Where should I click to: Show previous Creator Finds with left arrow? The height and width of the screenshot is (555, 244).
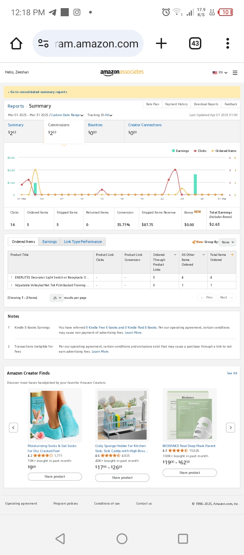pos(13,427)
